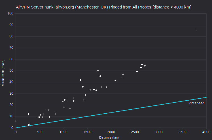
Task: Click the marker near 1900 km, 35 msec
Action: [107, 87]
